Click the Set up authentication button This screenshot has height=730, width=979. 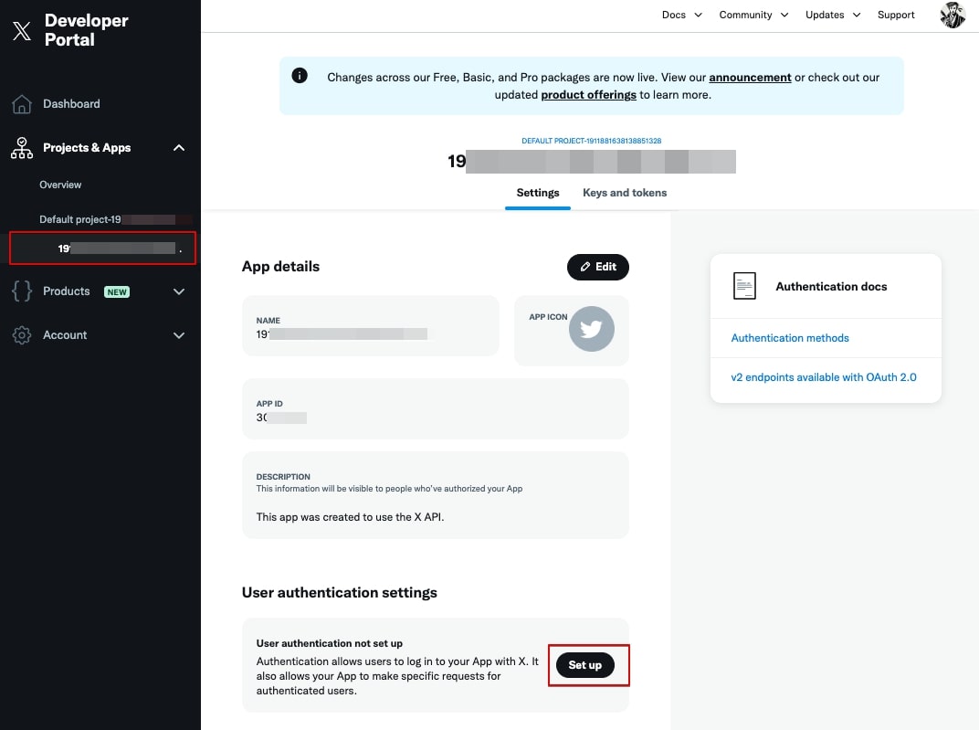[585, 665]
